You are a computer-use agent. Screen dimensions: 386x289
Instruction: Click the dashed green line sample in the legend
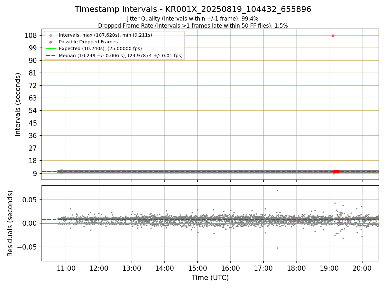pos(51,56)
